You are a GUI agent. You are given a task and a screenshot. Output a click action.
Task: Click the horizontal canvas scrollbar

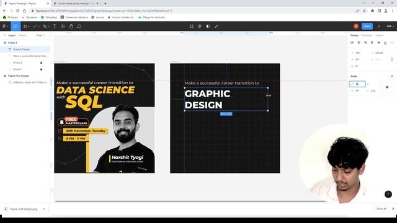coord(191,201)
